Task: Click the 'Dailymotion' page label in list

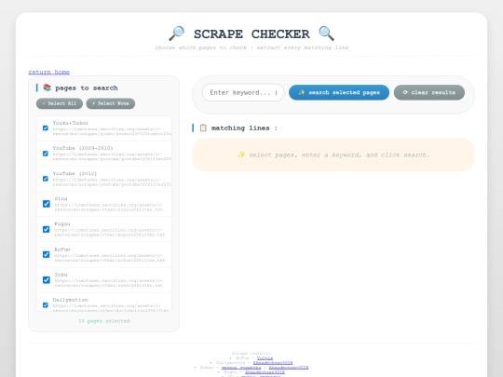Action: coord(70,300)
